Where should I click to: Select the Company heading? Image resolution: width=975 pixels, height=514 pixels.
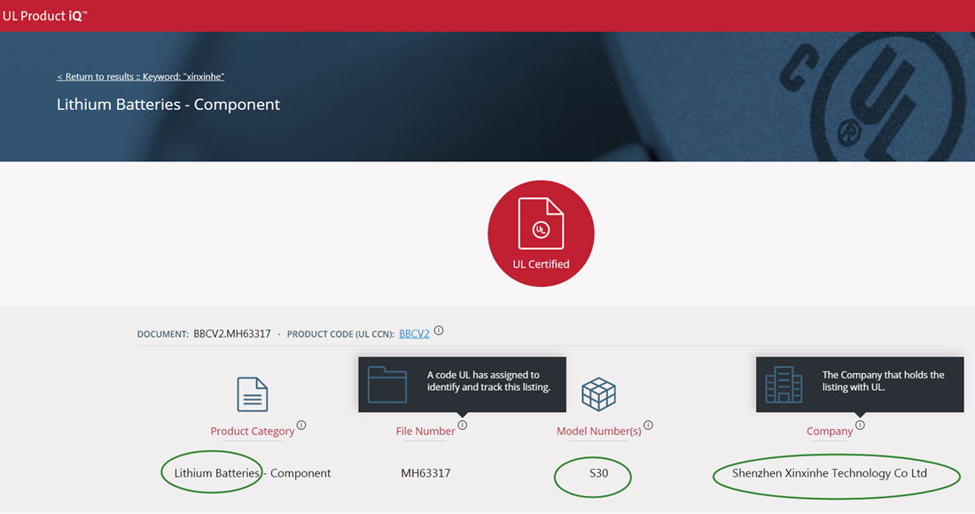[x=830, y=431]
